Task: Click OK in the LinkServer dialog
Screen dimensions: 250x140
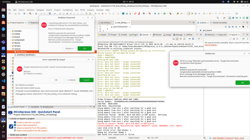Action: pyautogui.click(x=242, y=82)
